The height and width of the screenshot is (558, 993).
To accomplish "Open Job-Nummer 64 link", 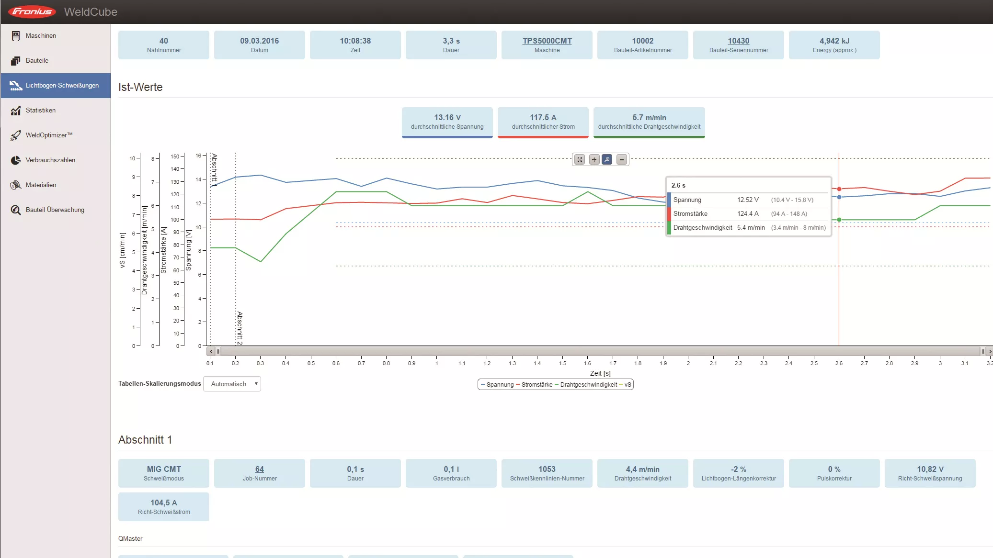I will coord(260,469).
